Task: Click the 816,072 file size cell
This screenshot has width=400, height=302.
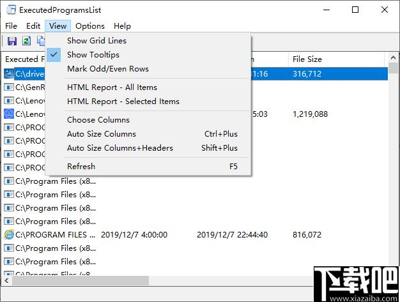Action: [307, 234]
